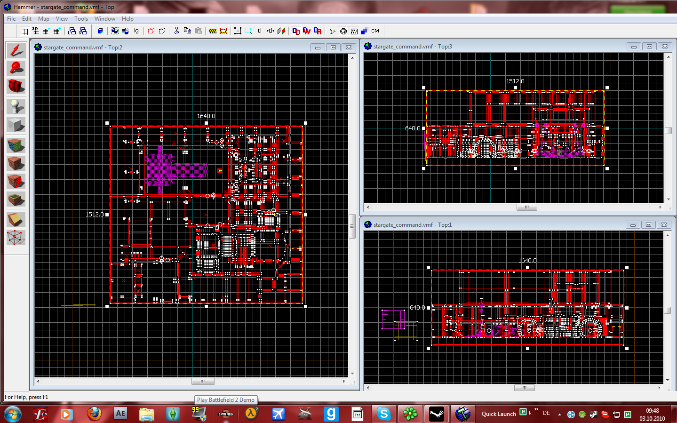Click the CM cordon button
This screenshot has height=423, width=677.
(x=375, y=31)
